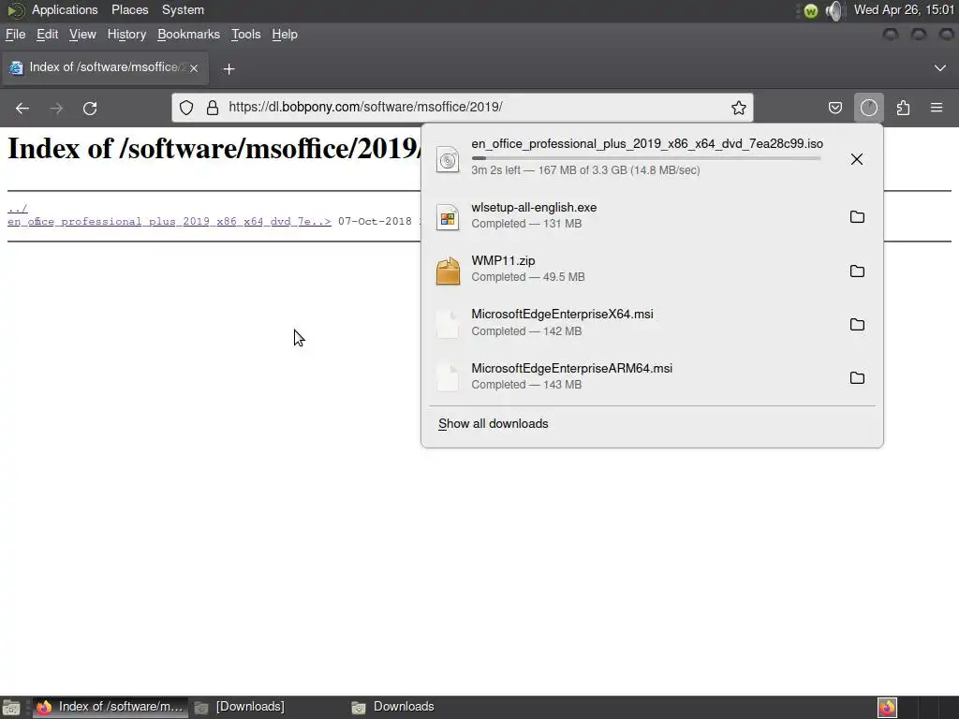Select the Index of /software/msoffice tab
The image size is (959, 719).
click(105, 67)
